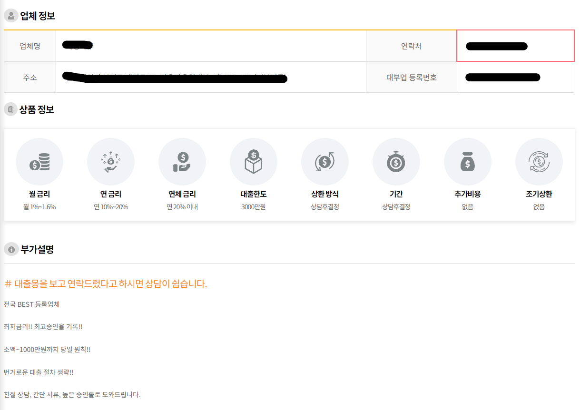
Task: Click the 조기상환 recycle arrows icon
Action: click(539, 161)
